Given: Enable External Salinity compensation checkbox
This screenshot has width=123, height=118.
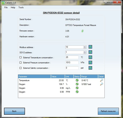Looking at the screenshot, I should point(20,68).
